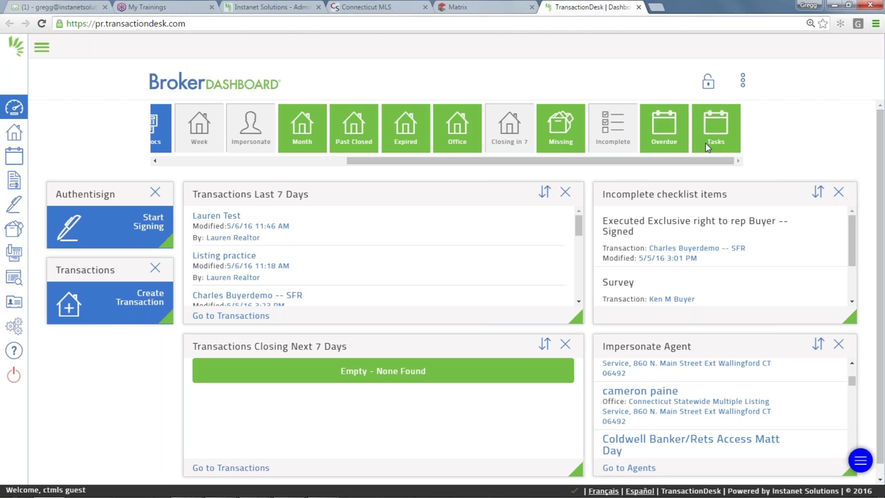Viewport: 885px width, 498px height.
Task: Click the unlock padlock icon on dashboard
Action: [x=708, y=81]
